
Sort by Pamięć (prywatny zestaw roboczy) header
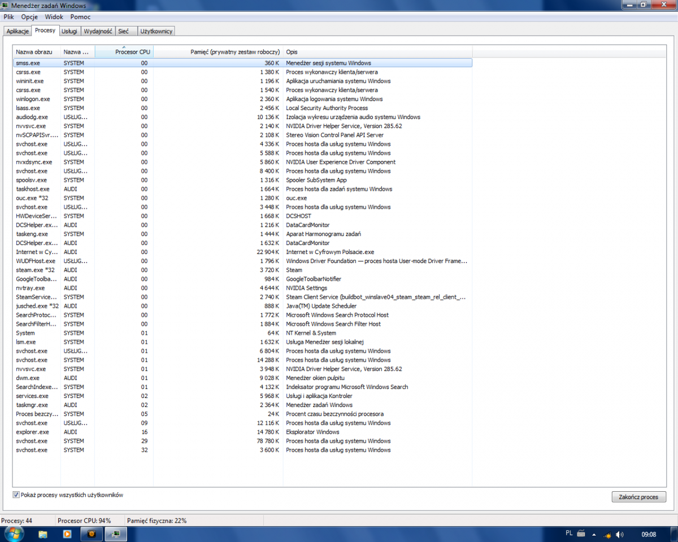(218, 52)
